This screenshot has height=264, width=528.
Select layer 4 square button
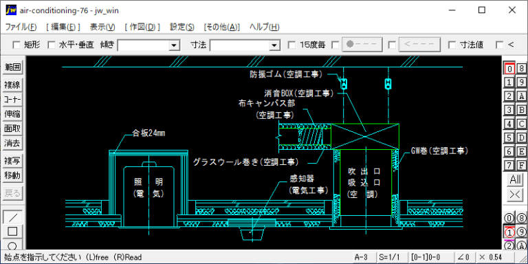[x=509, y=124]
